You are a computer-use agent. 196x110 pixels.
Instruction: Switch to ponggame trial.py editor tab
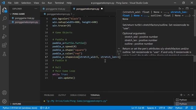55,9
